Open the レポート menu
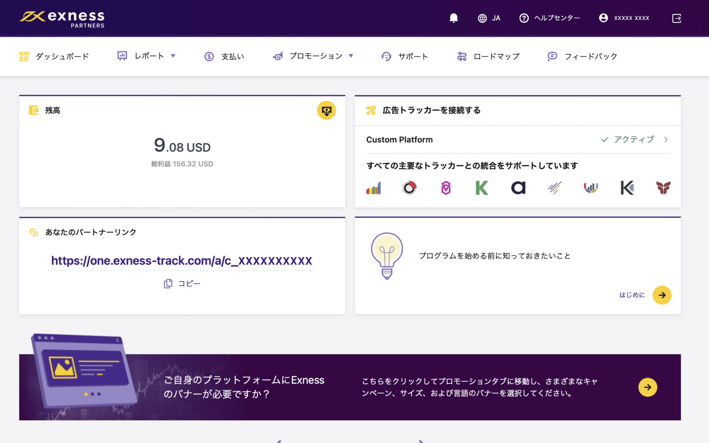The image size is (709, 443). [149, 56]
